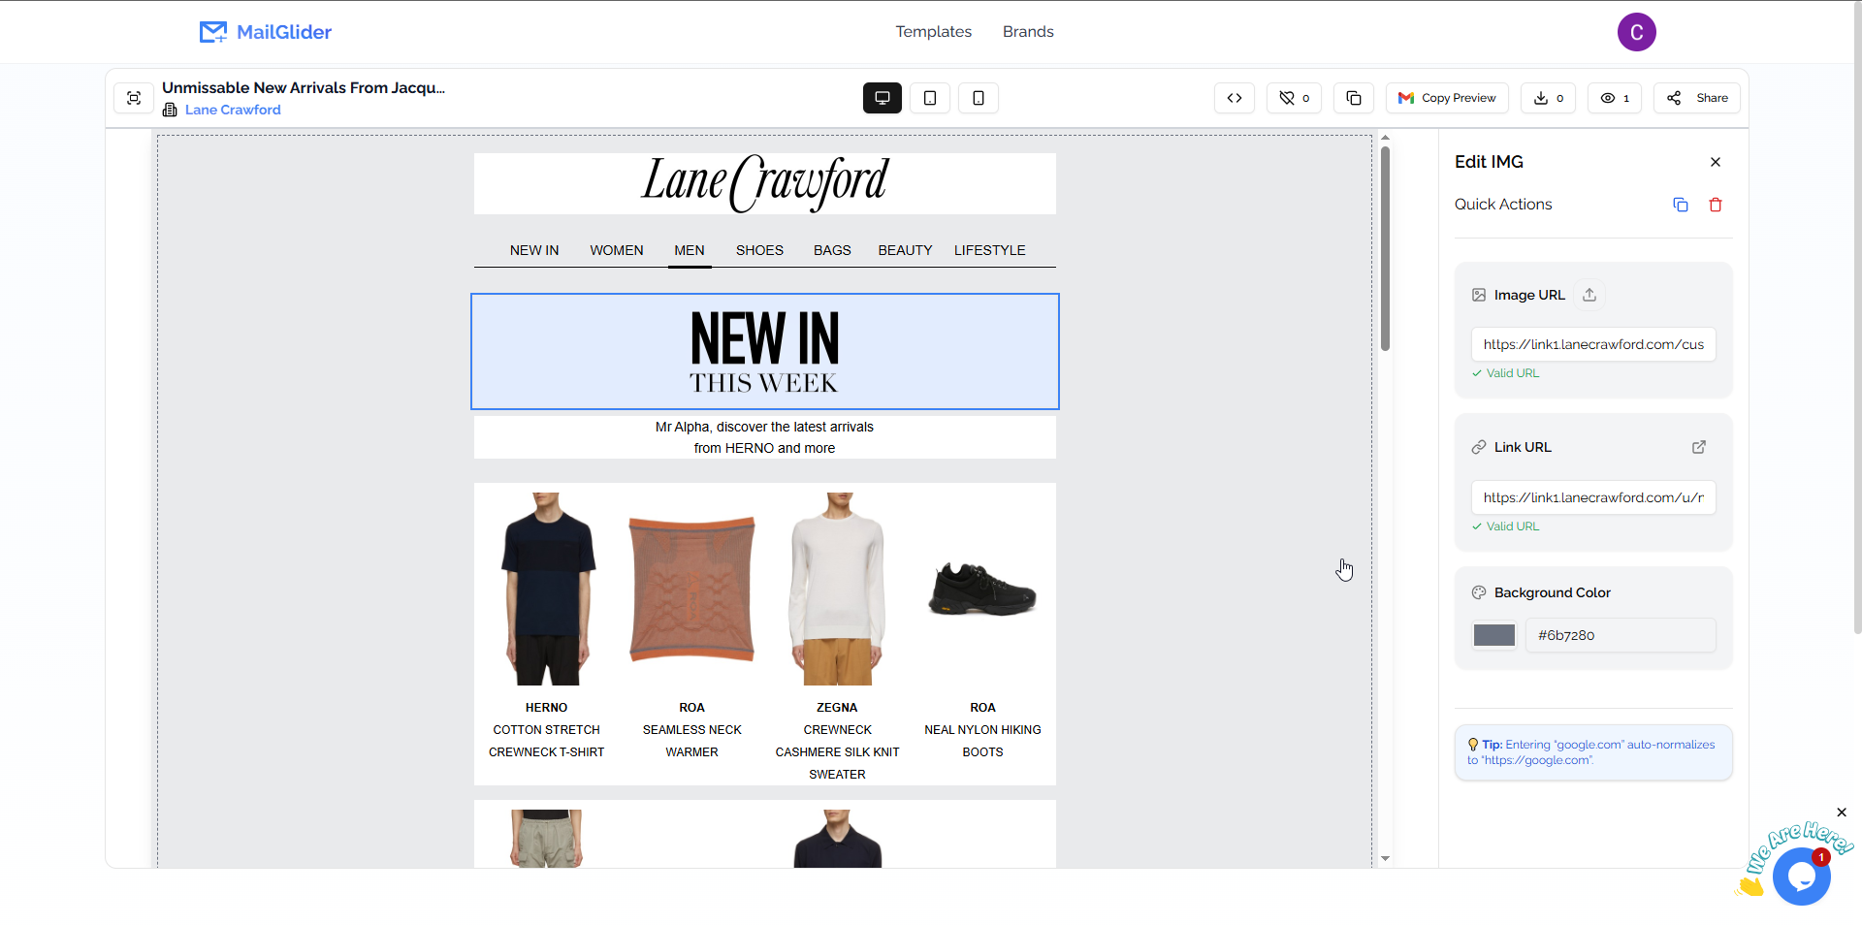Dismiss the We Are Here chat prompt
1862x925 pixels.
pyautogui.click(x=1842, y=813)
